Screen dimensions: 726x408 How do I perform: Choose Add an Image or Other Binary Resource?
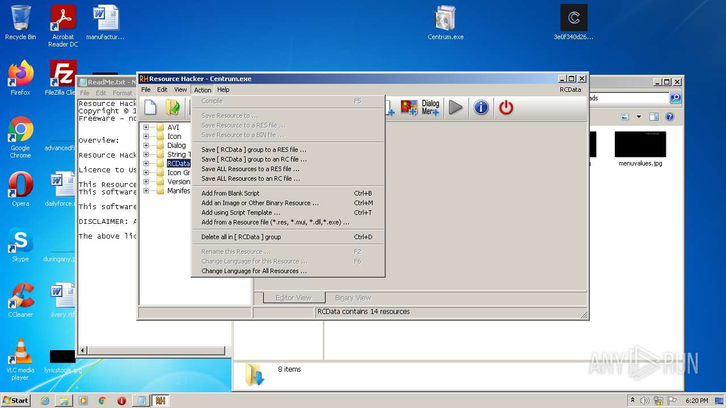coord(288,203)
